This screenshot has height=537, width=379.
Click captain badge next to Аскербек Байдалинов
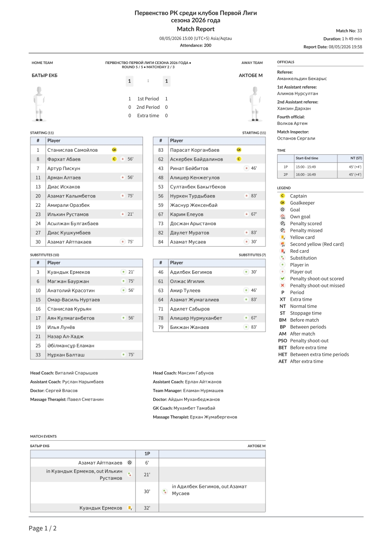(x=239, y=159)
